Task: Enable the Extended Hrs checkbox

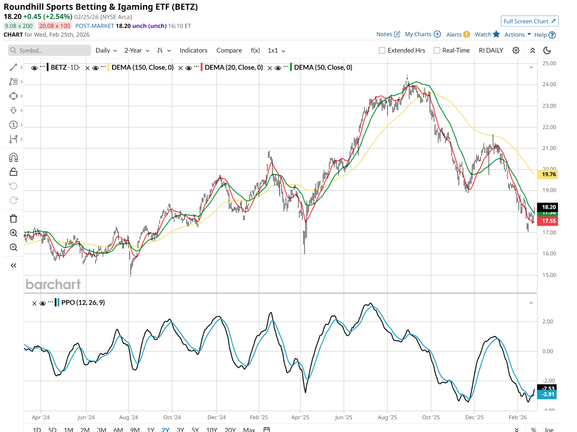Action: [382, 50]
